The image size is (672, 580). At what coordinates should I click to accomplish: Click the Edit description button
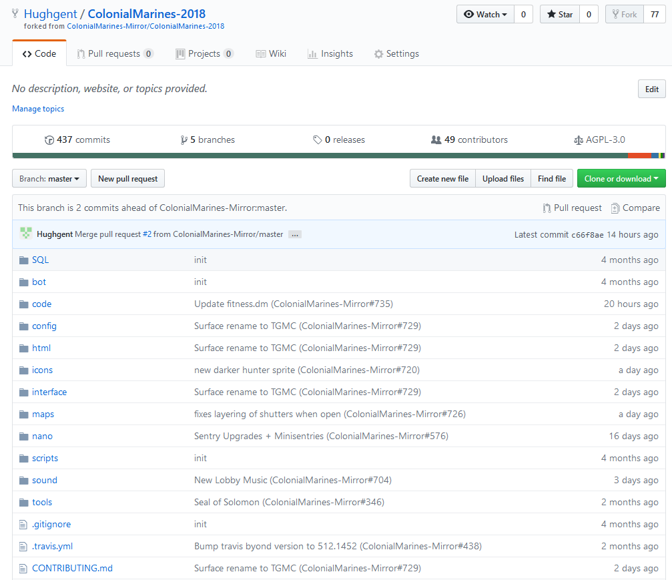coord(652,89)
